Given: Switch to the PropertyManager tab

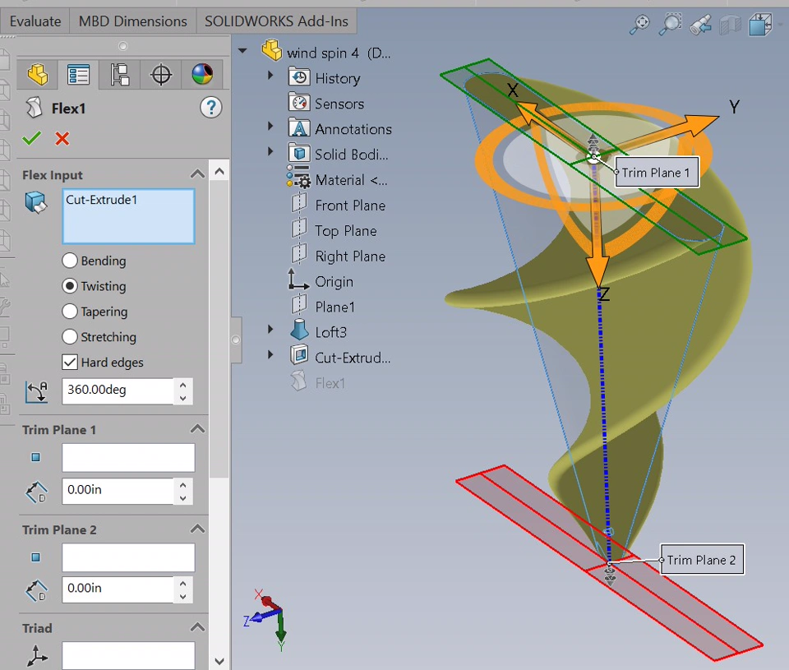Looking at the screenshot, I should coord(79,75).
